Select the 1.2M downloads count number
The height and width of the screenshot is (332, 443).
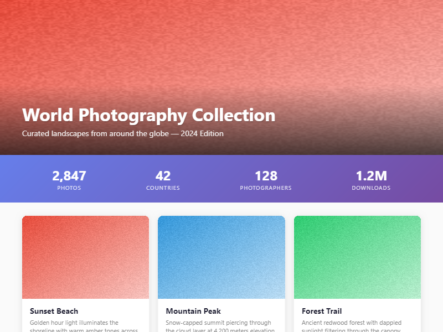pyautogui.click(x=371, y=176)
